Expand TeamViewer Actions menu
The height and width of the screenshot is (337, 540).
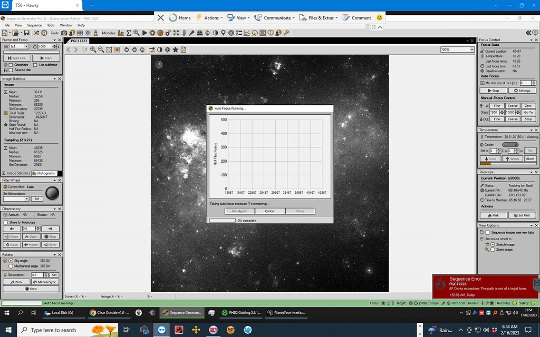point(209,18)
